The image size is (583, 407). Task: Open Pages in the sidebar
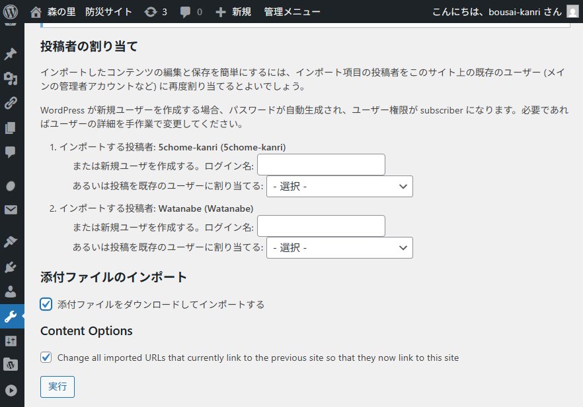tap(11, 128)
